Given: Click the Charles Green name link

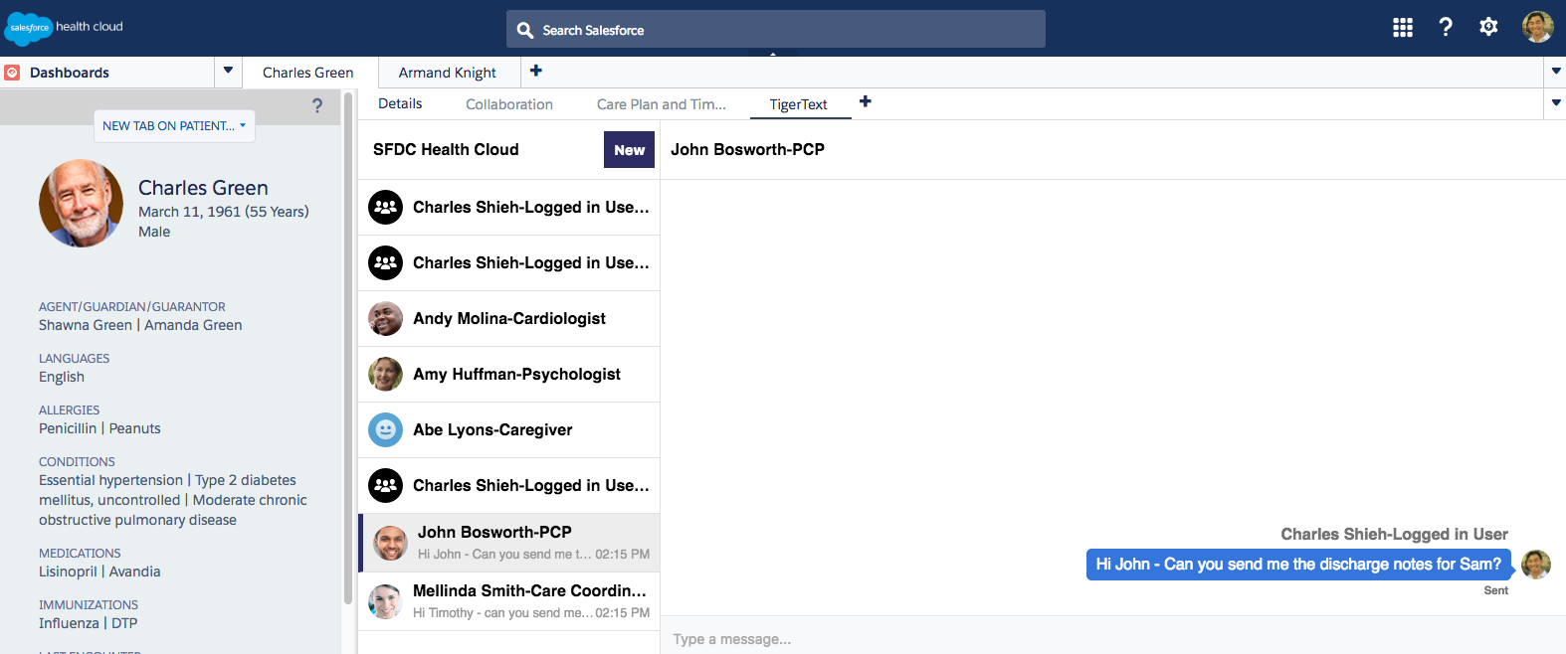Looking at the screenshot, I should click(x=203, y=188).
